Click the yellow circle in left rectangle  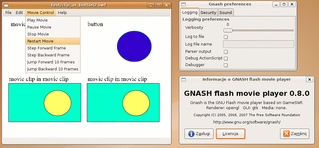tap(58, 103)
